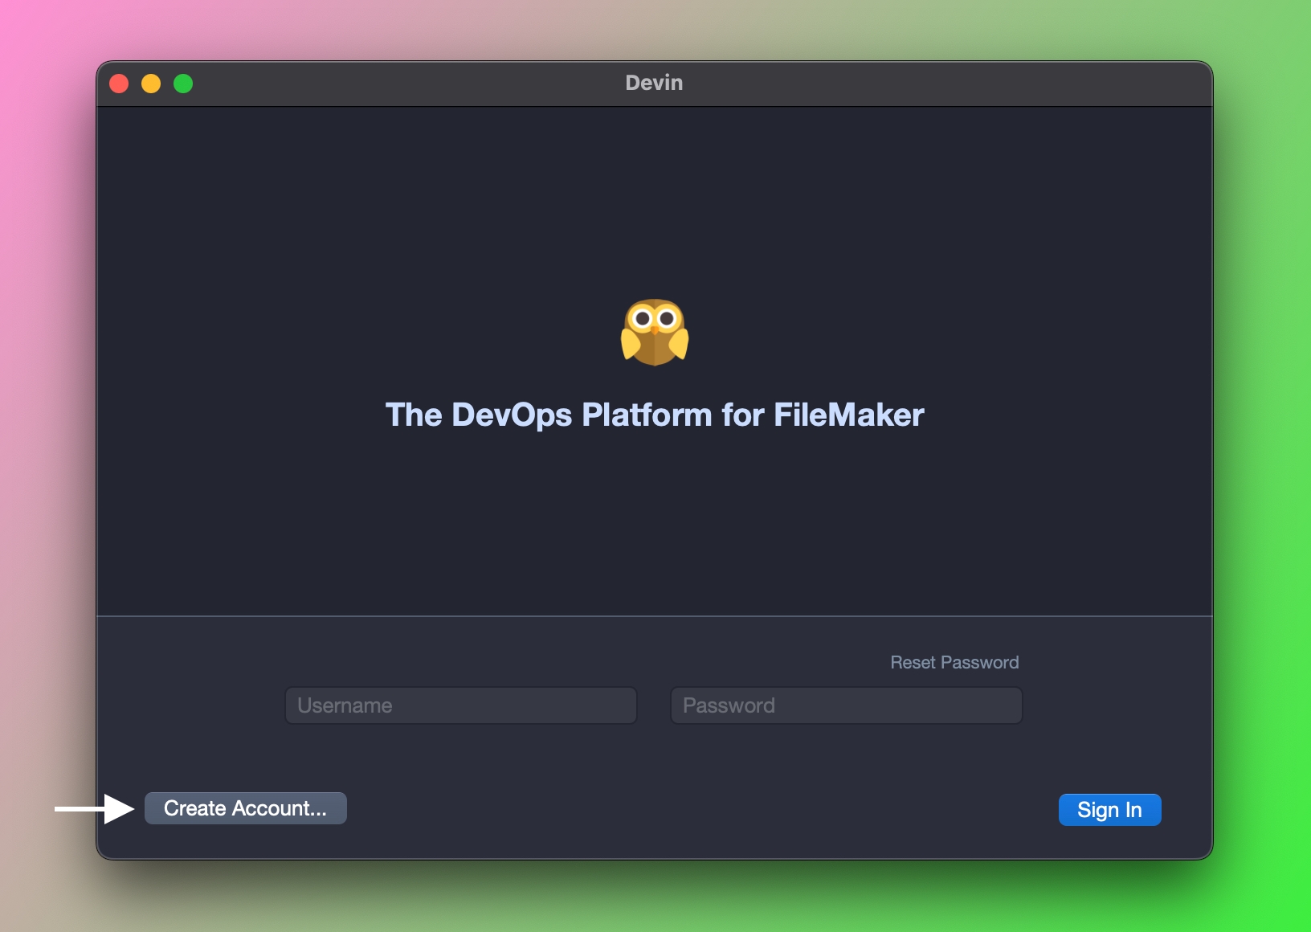Image resolution: width=1311 pixels, height=932 pixels.
Task: Click the white arrow pointing to Create Account
Action: point(95,808)
